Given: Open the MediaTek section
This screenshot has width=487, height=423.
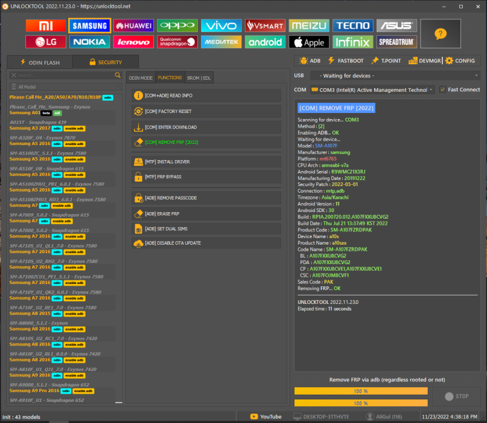Looking at the screenshot, I should (221, 42).
